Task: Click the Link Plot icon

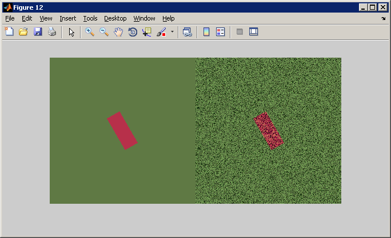Action: 187,32
